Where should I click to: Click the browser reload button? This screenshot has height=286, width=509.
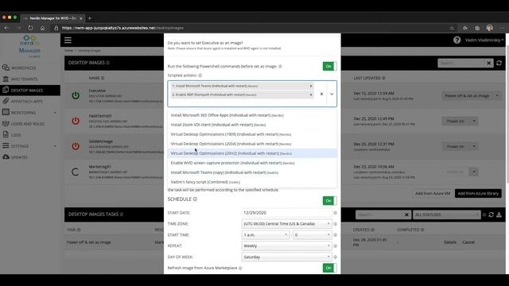[30, 28]
